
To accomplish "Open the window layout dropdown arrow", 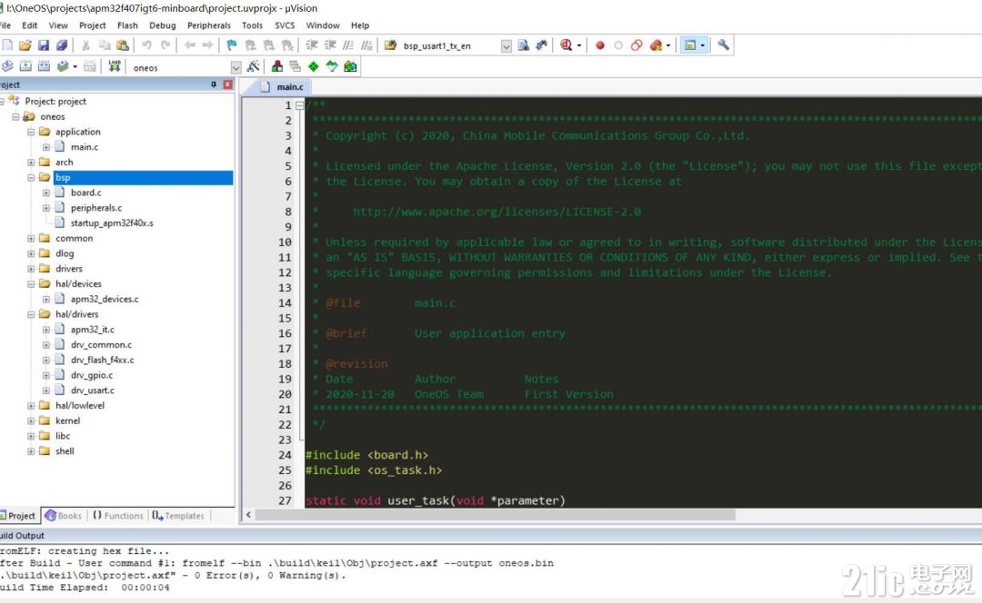I will point(703,45).
